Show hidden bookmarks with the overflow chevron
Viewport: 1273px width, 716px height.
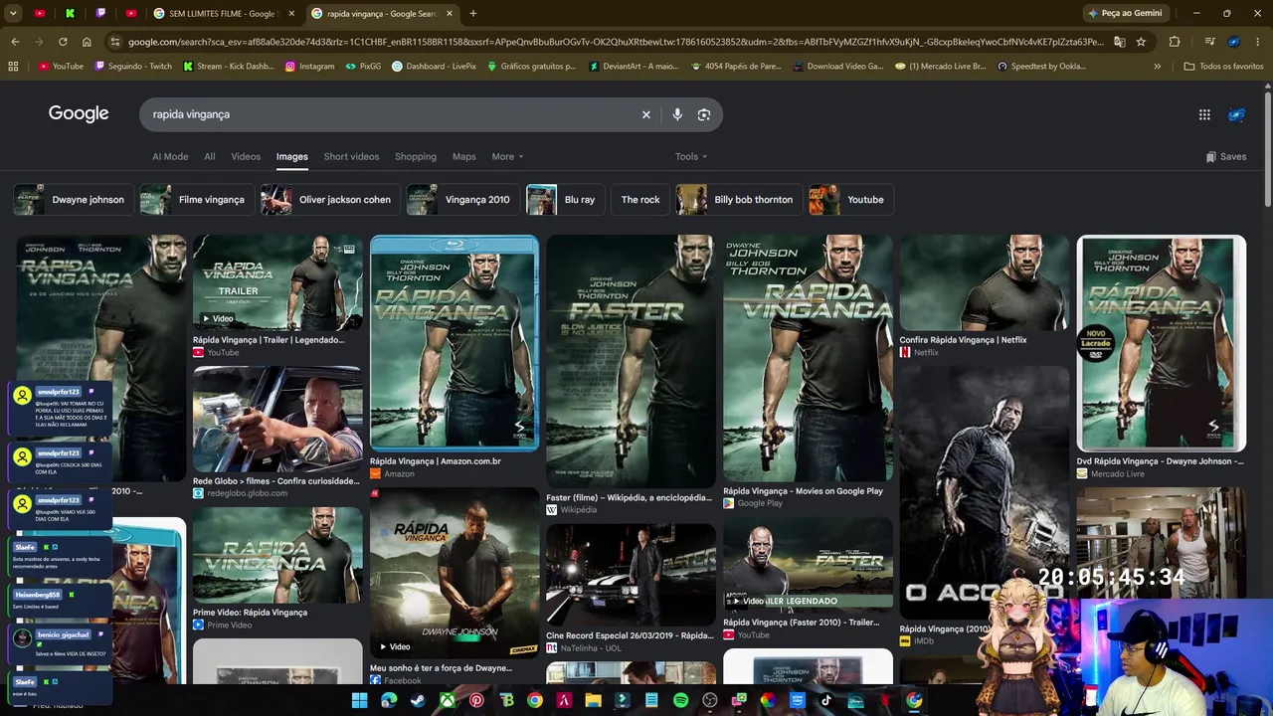pyautogui.click(x=1157, y=67)
